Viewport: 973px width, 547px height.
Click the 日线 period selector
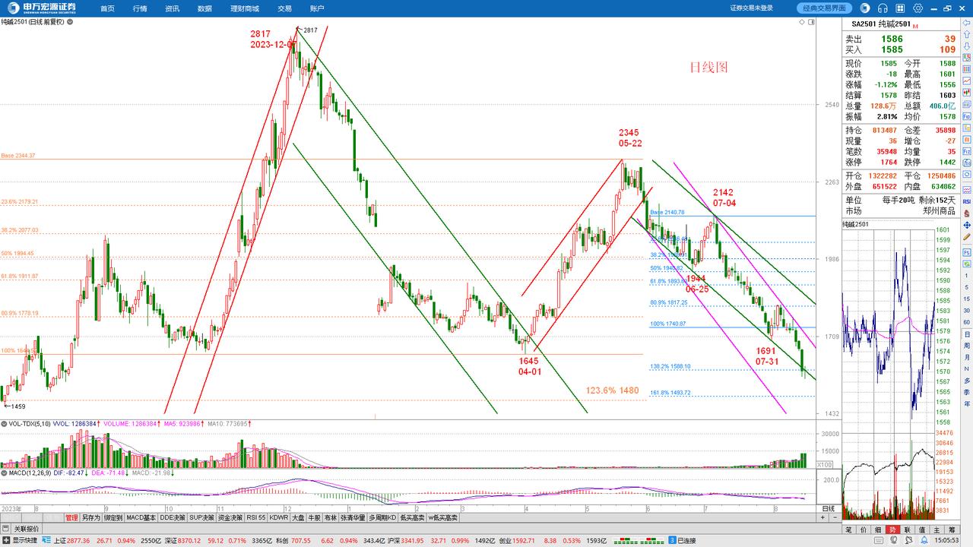click(x=829, y=507)
